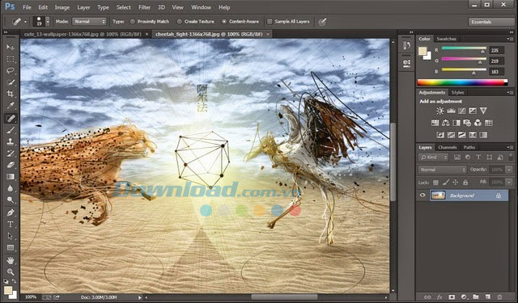Select the Hand tool
This screenshot has height=303, width=518.
tap(11, 260)
